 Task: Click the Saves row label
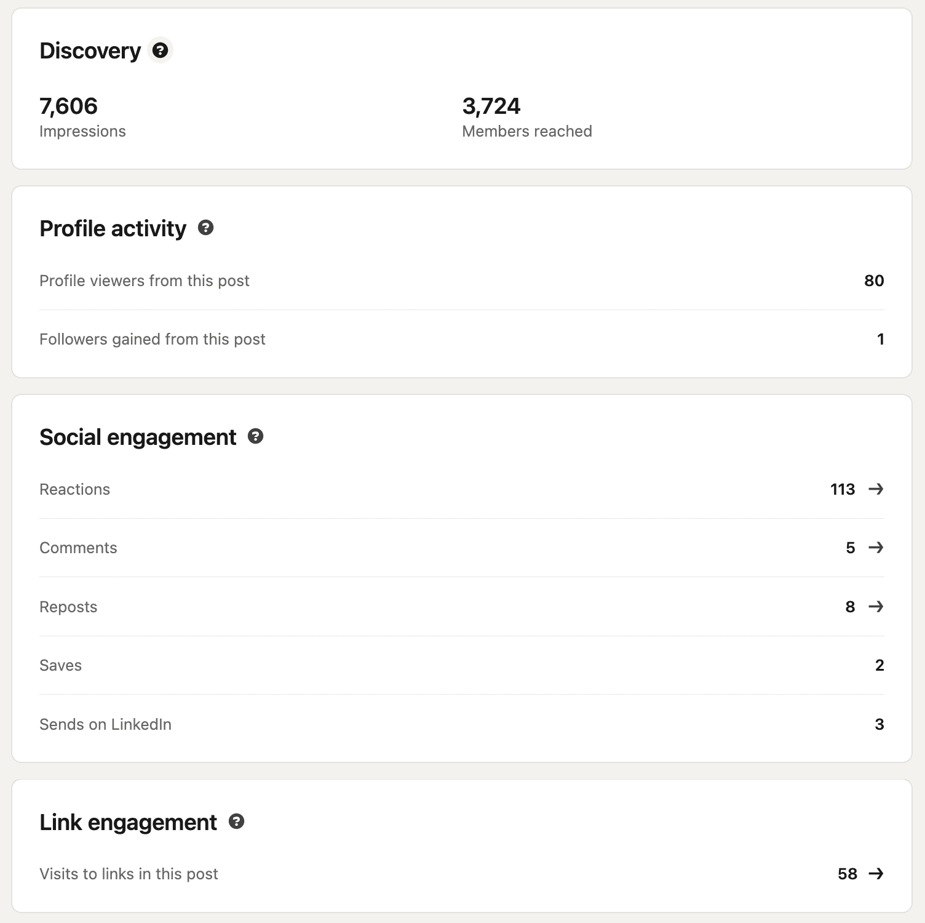[60, 665]
